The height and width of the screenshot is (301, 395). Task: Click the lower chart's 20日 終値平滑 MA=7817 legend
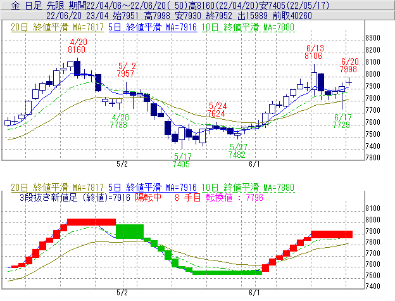point(58,188)
